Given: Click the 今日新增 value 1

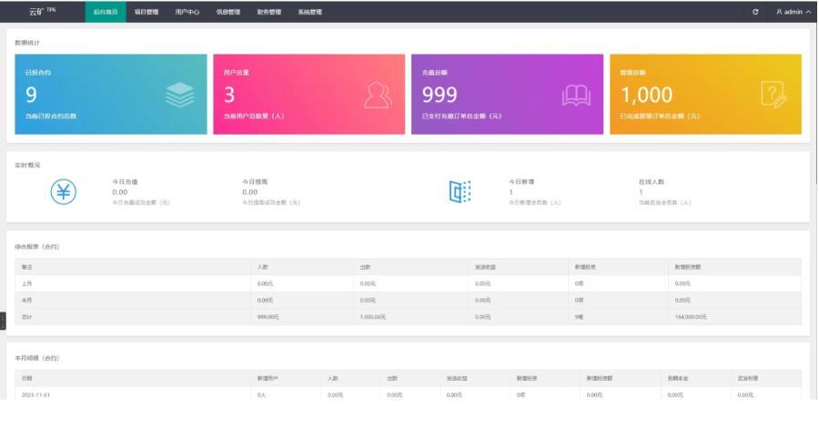Looking at the screenshot, I should (x=511, y=192).
